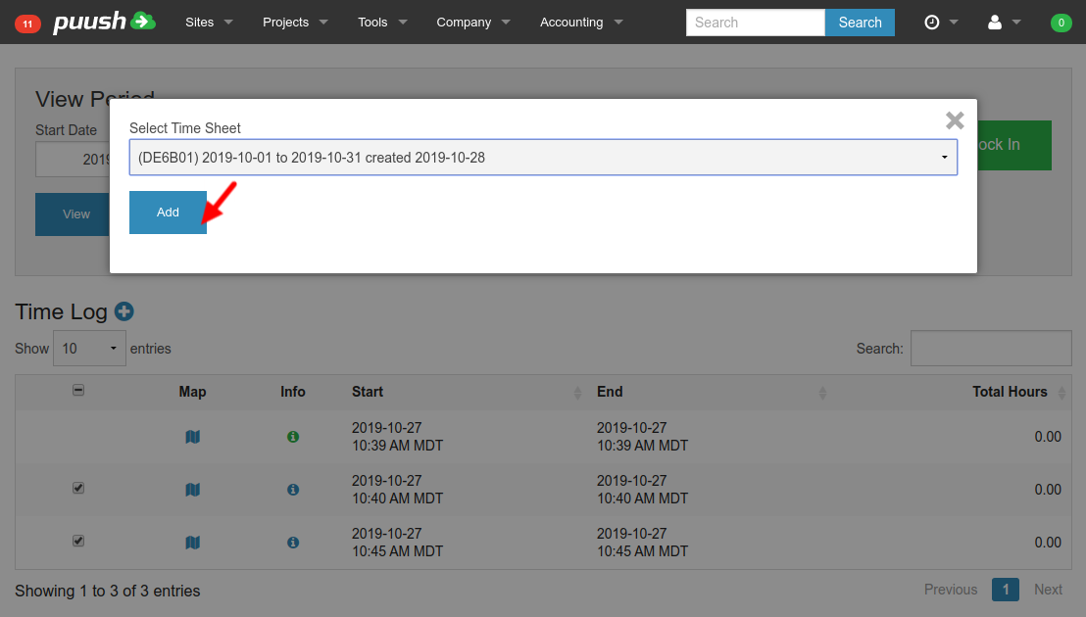
Task: Open the Show entries count dropdown
Action: pyautogui.click(x=90, y=349)
